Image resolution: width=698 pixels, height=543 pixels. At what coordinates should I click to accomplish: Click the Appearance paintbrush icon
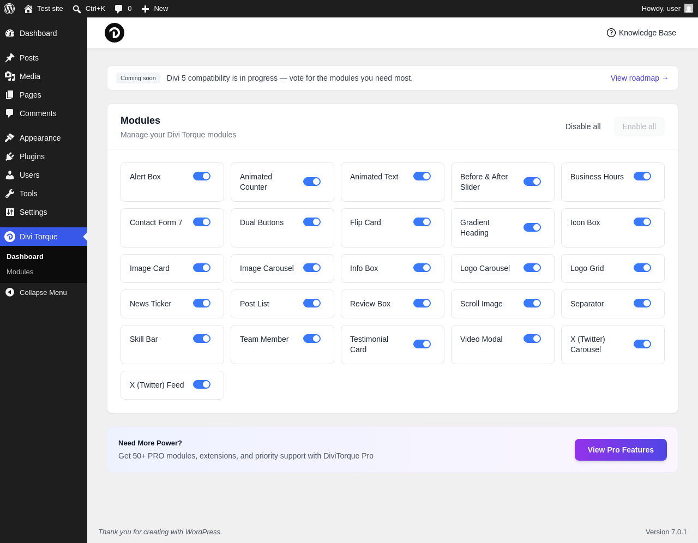(x=10, y=138)
